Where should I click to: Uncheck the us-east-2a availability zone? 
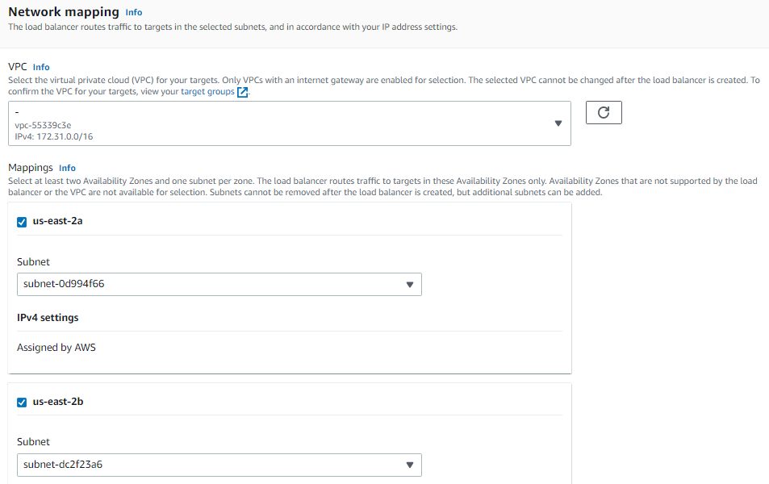pos(22,222)
